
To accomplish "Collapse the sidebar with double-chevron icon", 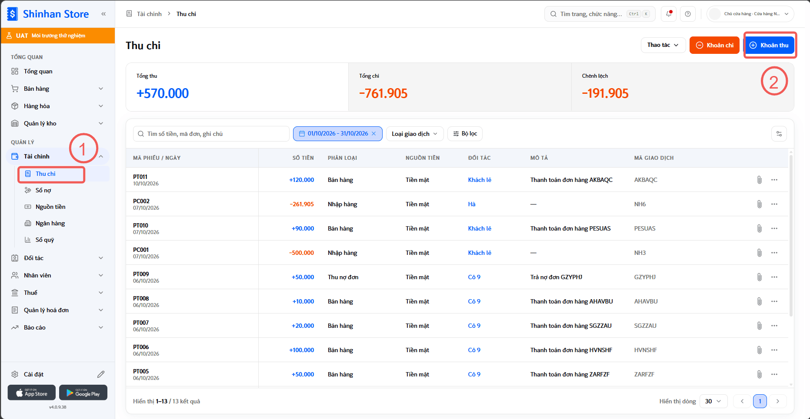I will click(103, 14).
